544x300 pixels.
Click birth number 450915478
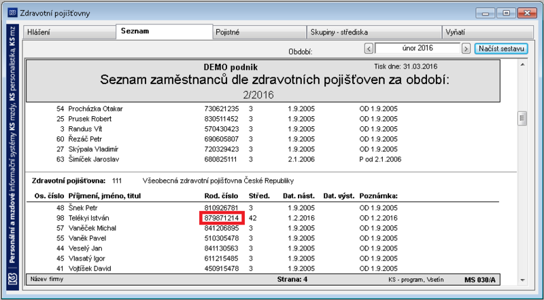(x=222, y=269)
